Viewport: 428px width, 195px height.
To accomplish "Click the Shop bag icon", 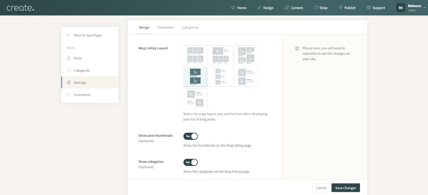I will click(316, 8).
